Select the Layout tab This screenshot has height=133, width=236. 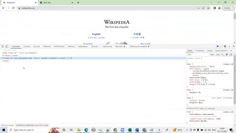click(209, 51)
